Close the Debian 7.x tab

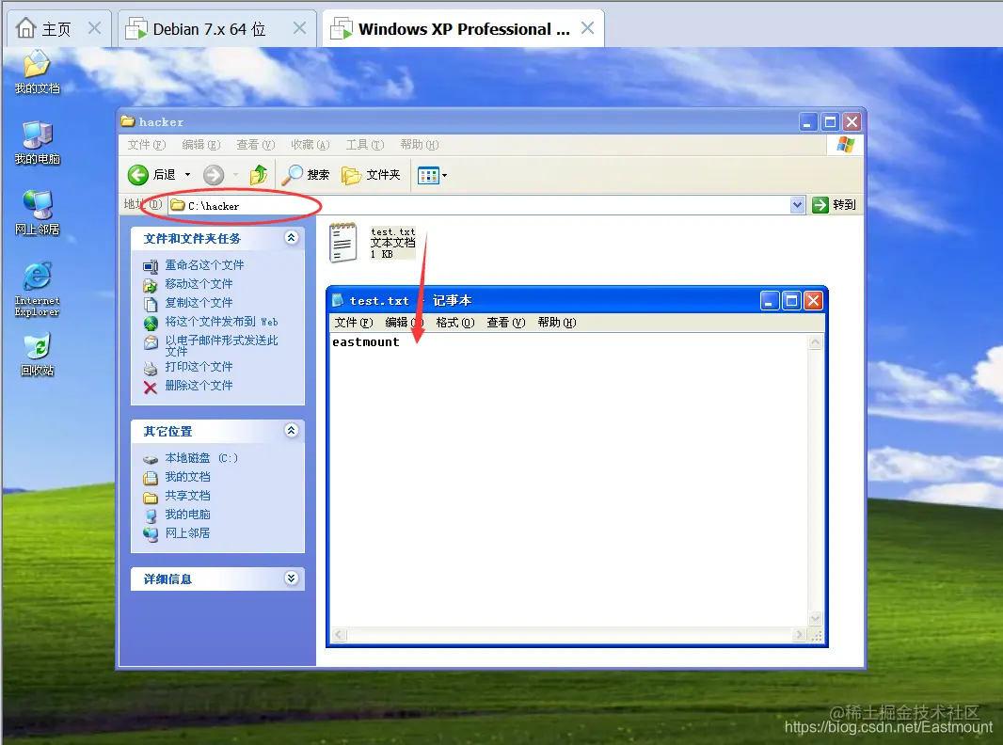tap(299, 27)
